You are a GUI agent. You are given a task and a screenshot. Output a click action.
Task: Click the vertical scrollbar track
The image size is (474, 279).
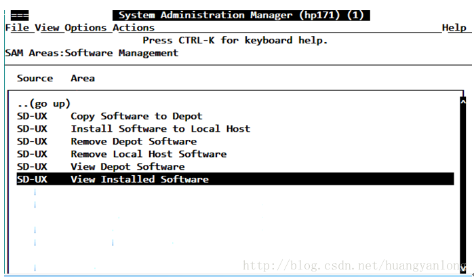[x=463, y=185]
